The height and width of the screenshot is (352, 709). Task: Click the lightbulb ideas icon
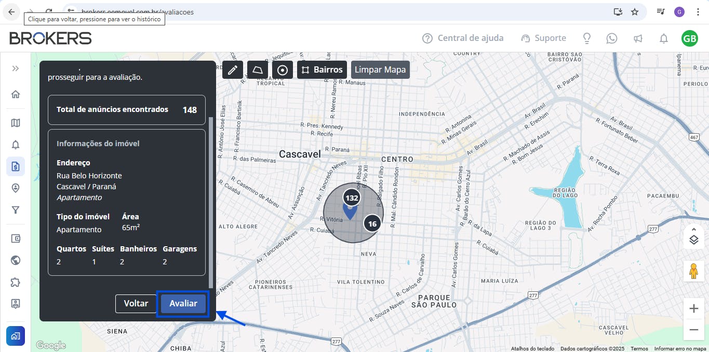(x=587, y=38)
